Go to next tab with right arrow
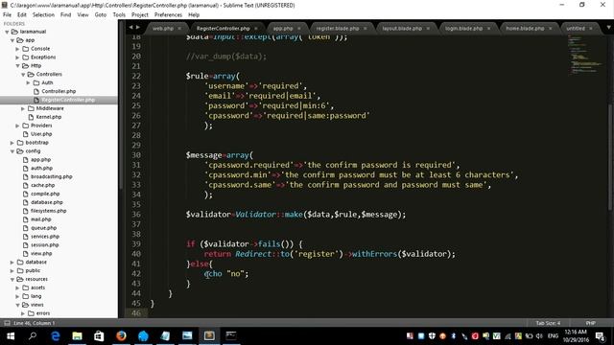 tap(137, 28)
